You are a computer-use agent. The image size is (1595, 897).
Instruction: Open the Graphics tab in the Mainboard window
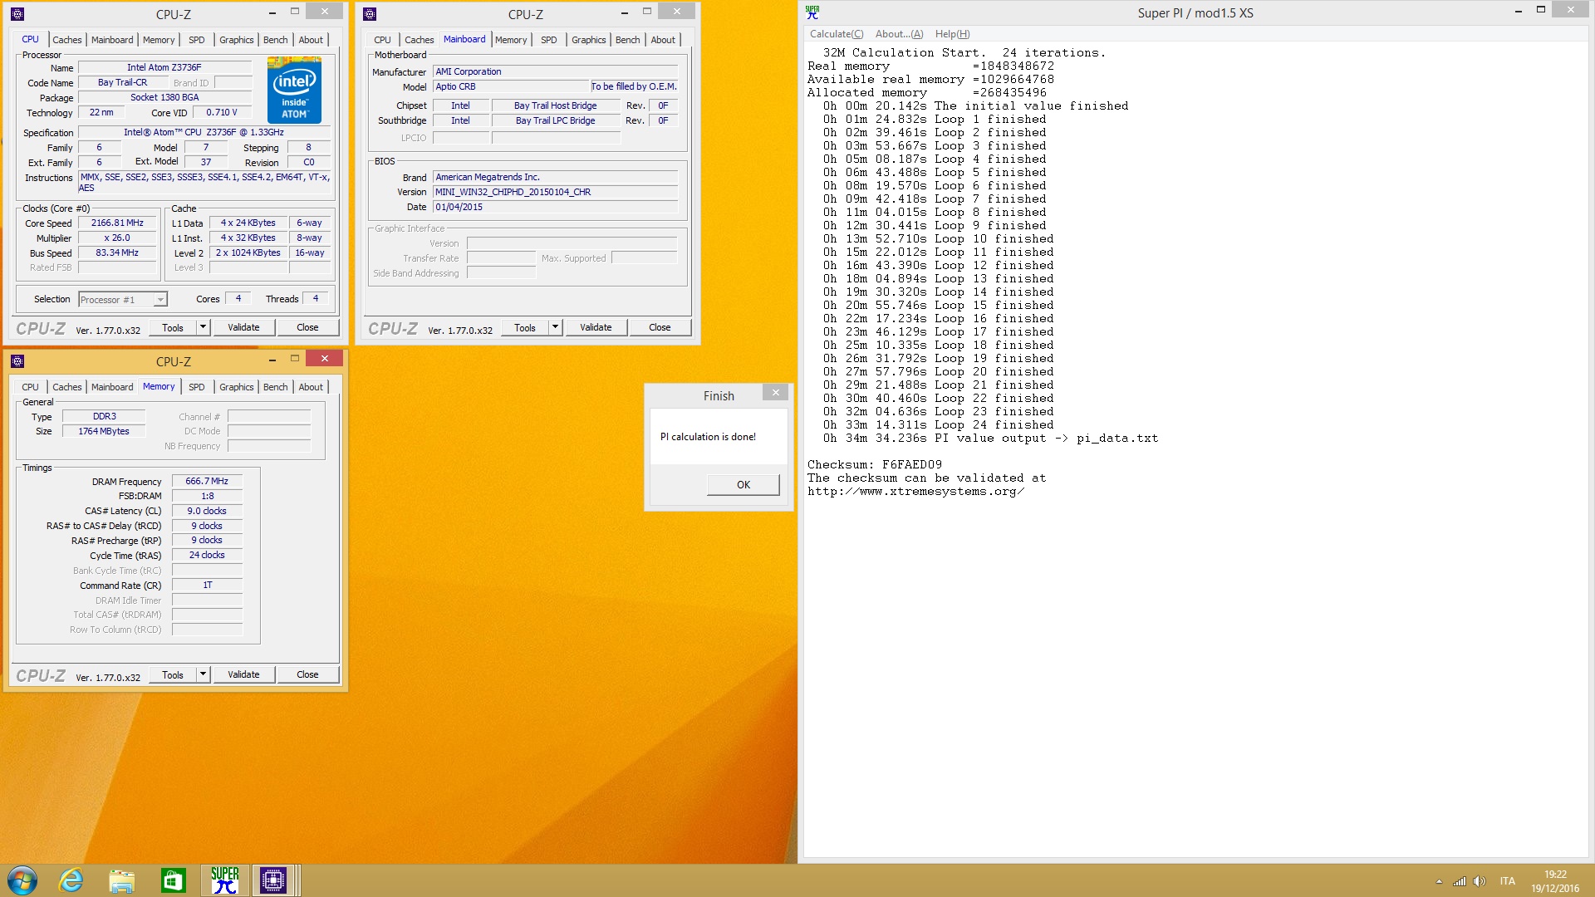pos(588,40)
